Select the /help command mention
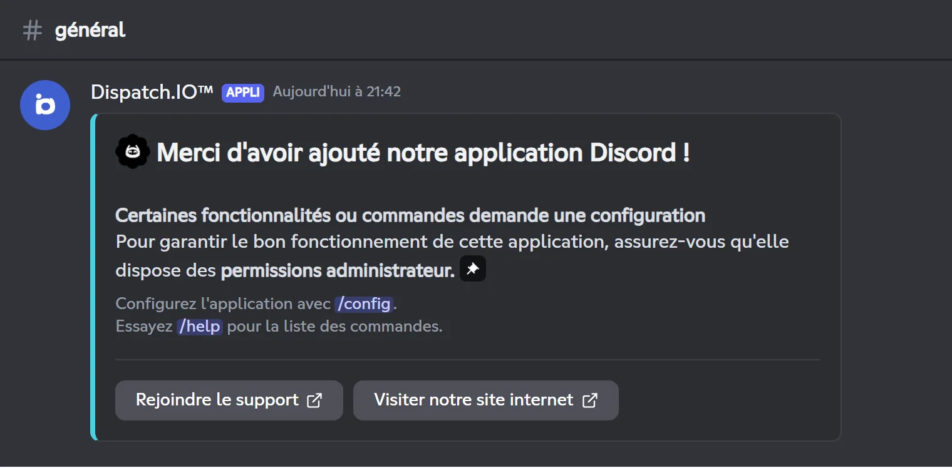The height and width of the screenshot is (468, 952). click(x=200, y=327)
